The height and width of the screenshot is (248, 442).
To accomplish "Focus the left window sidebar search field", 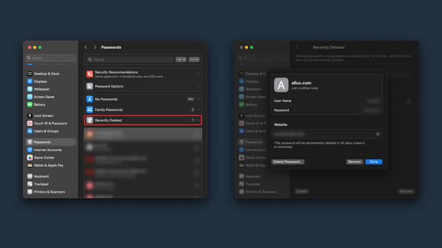I will (51, 58).
